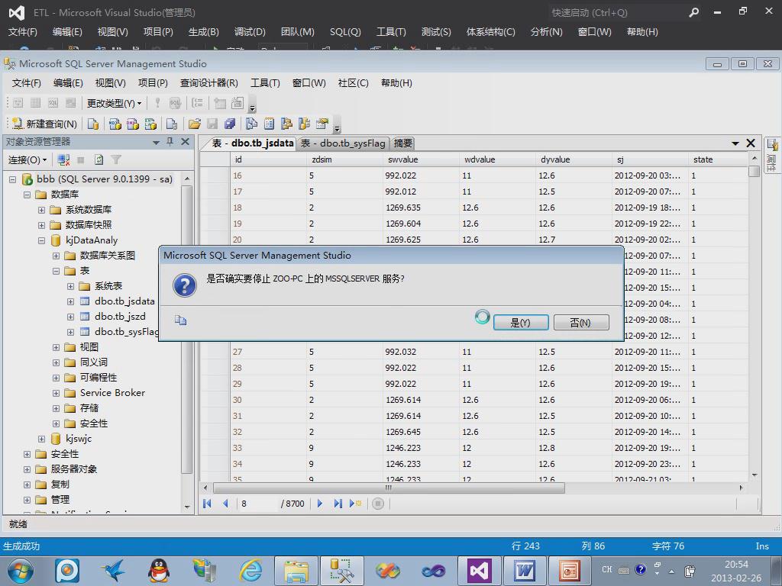Show the SQL pane via toolbar icon
The width and height of the screenshot is (782, 586).
[x=53, y=103]
